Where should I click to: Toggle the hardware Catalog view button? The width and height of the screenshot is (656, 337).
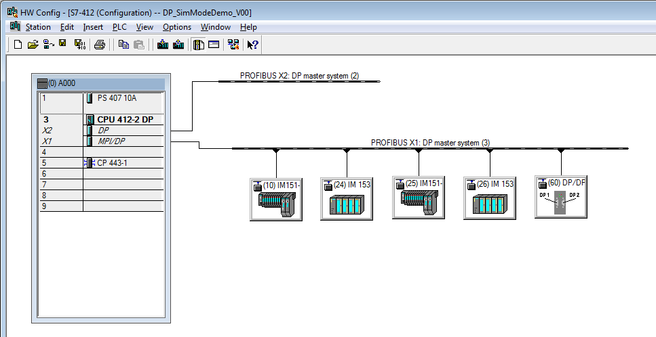pyautogui.click(x=198, y=45)
